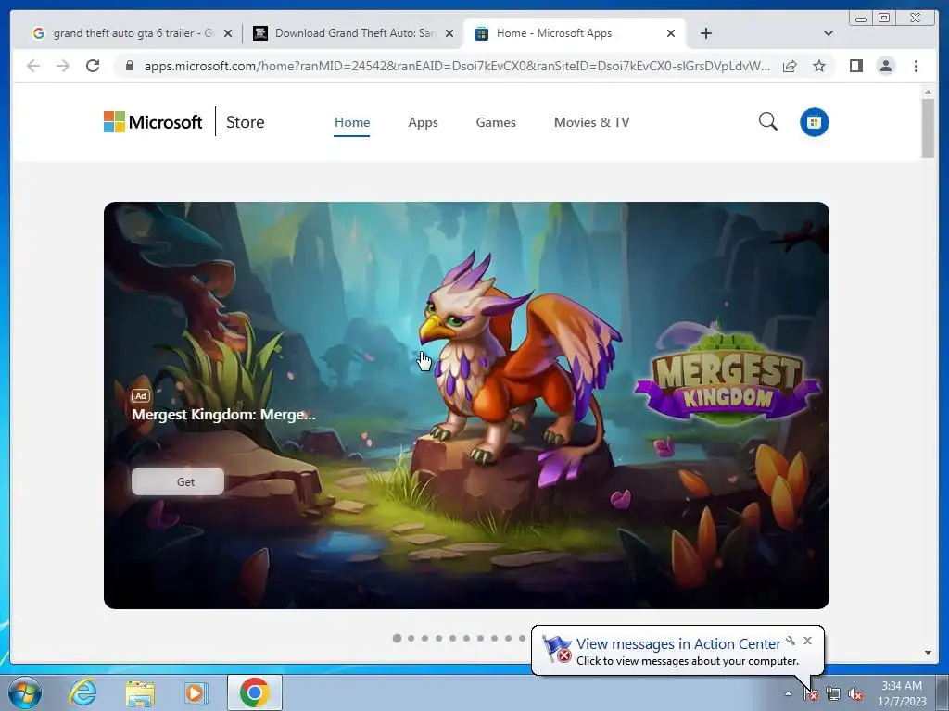The image size is (949, 711).
Task: Open Action Center balloon wrench options
Action: [x=791, y=641]
